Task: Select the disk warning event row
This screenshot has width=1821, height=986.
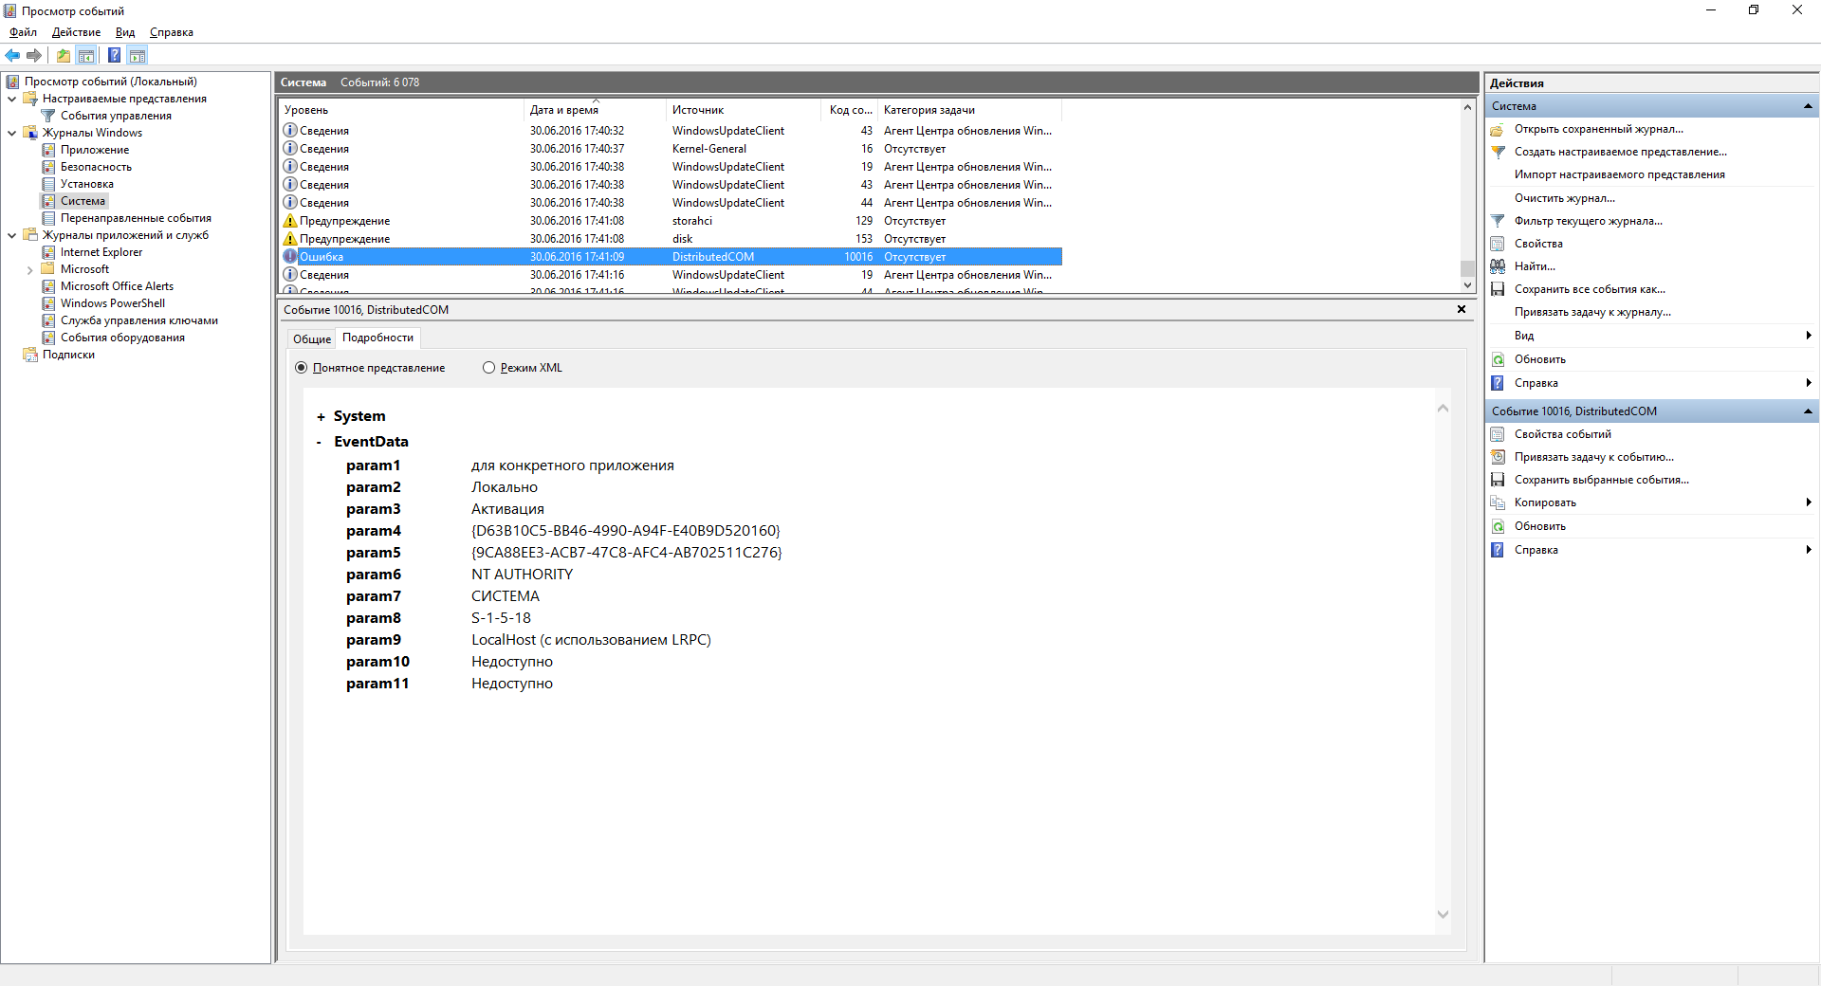Action: click(671, 239)
